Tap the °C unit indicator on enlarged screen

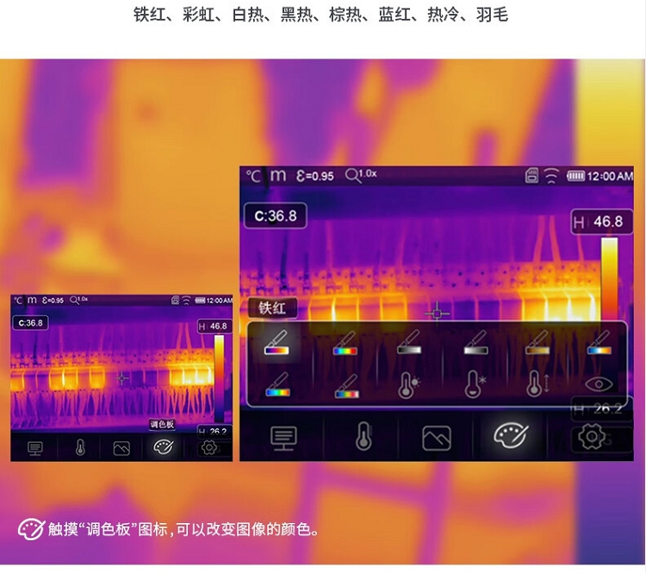pos(253,176)
